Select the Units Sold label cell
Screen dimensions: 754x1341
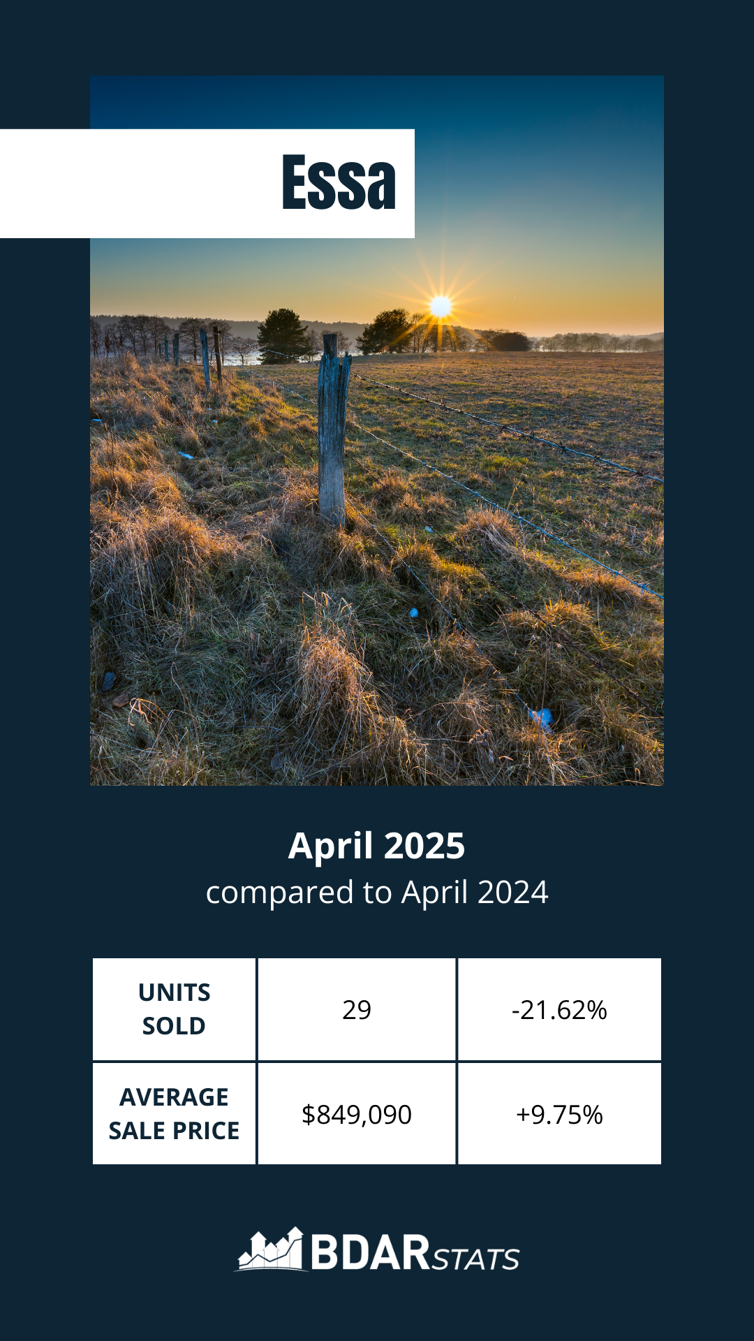click(x=174, y=1009)
